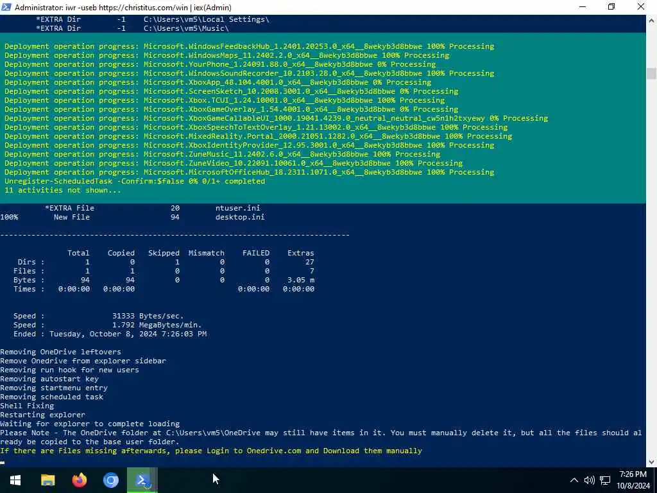Click the 'Mismatch' column header
The image size is (657, 493).
pos(206,253)
